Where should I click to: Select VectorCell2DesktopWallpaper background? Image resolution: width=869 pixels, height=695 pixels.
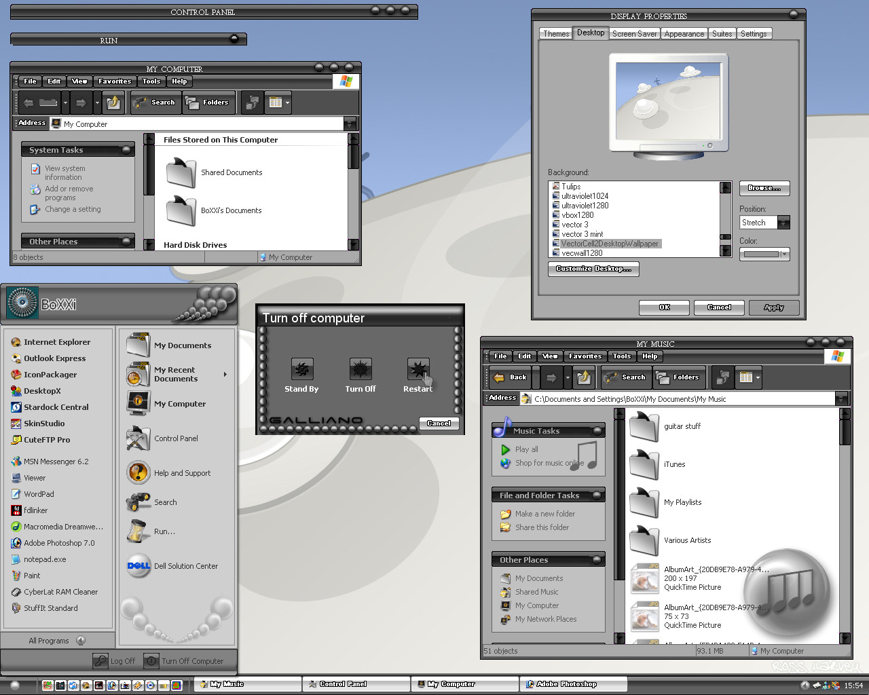pyautogui.click(x=610, y=244)
